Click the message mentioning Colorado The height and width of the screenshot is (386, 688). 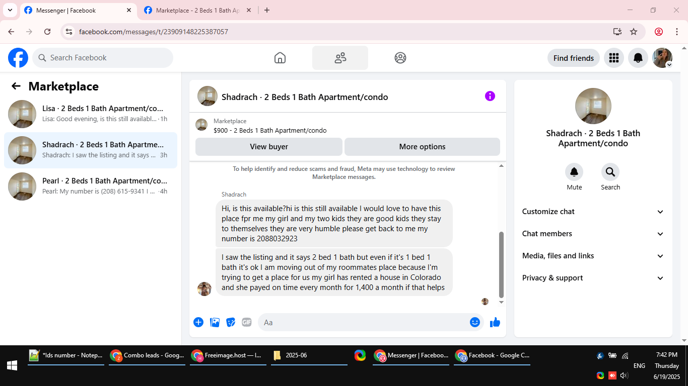334,272
